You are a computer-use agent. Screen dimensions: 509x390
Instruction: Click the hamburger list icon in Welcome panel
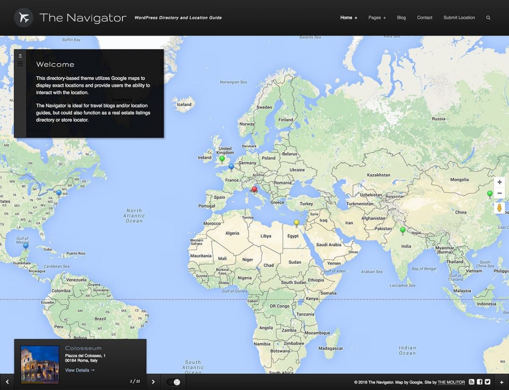coord(20,64)
